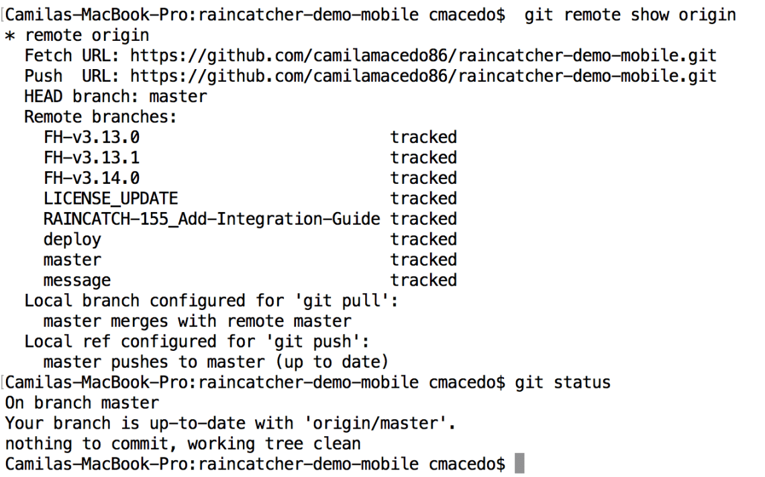Click the "git status" command text
Screen dimensions: 765x477
562,382
